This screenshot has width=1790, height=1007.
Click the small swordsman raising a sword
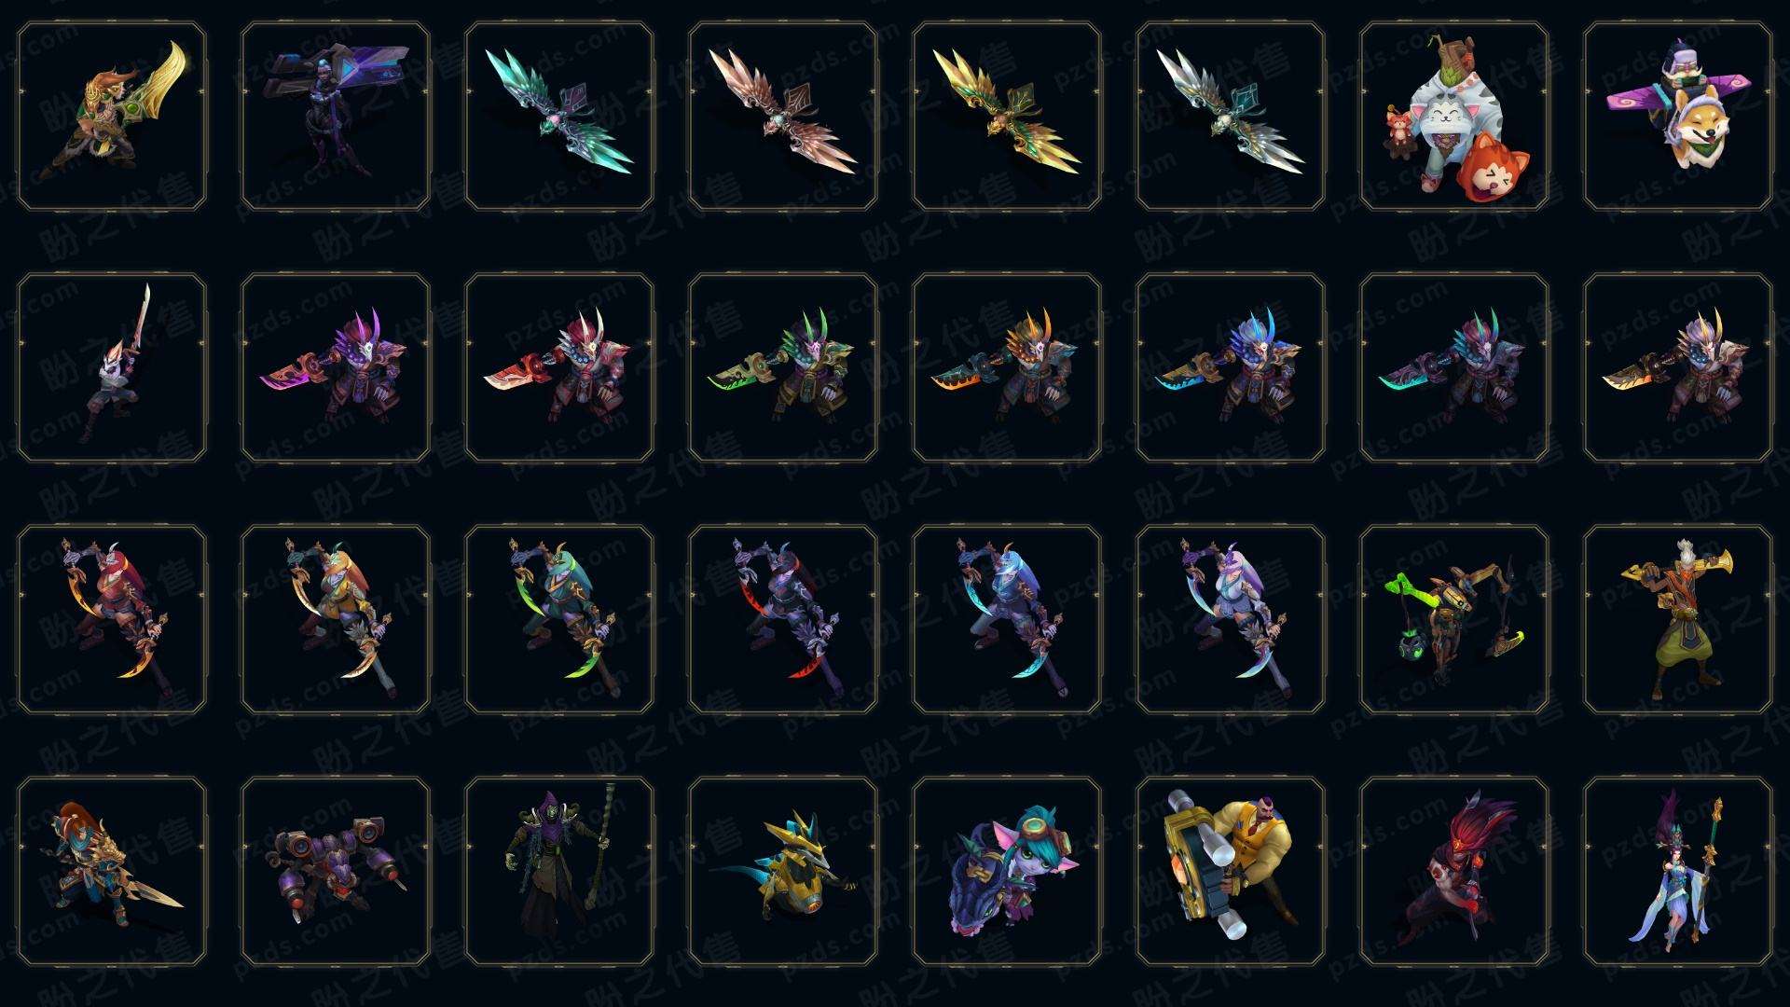(112, 367)
